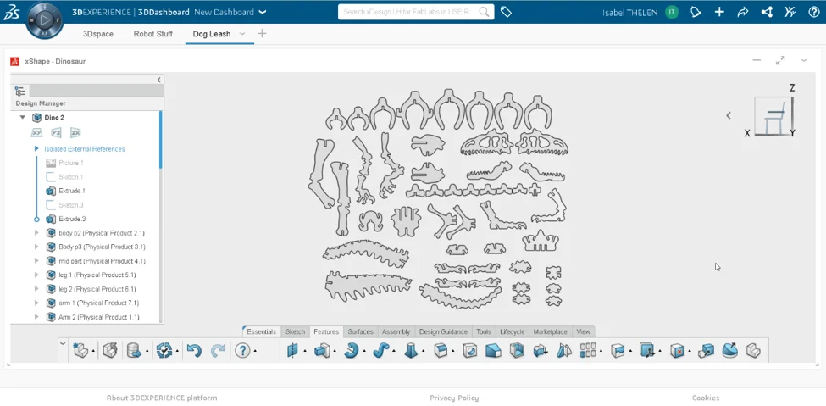This screenshot has height=406, width=826.
Task: Open notifications from the top bar
Action: point(696,12)
